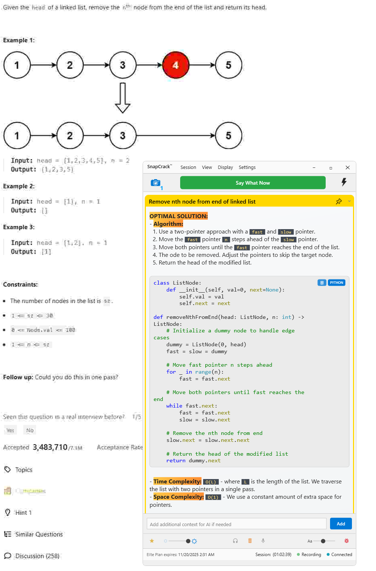
Task: Click the additional context input field
Action: tap(236, 524)
